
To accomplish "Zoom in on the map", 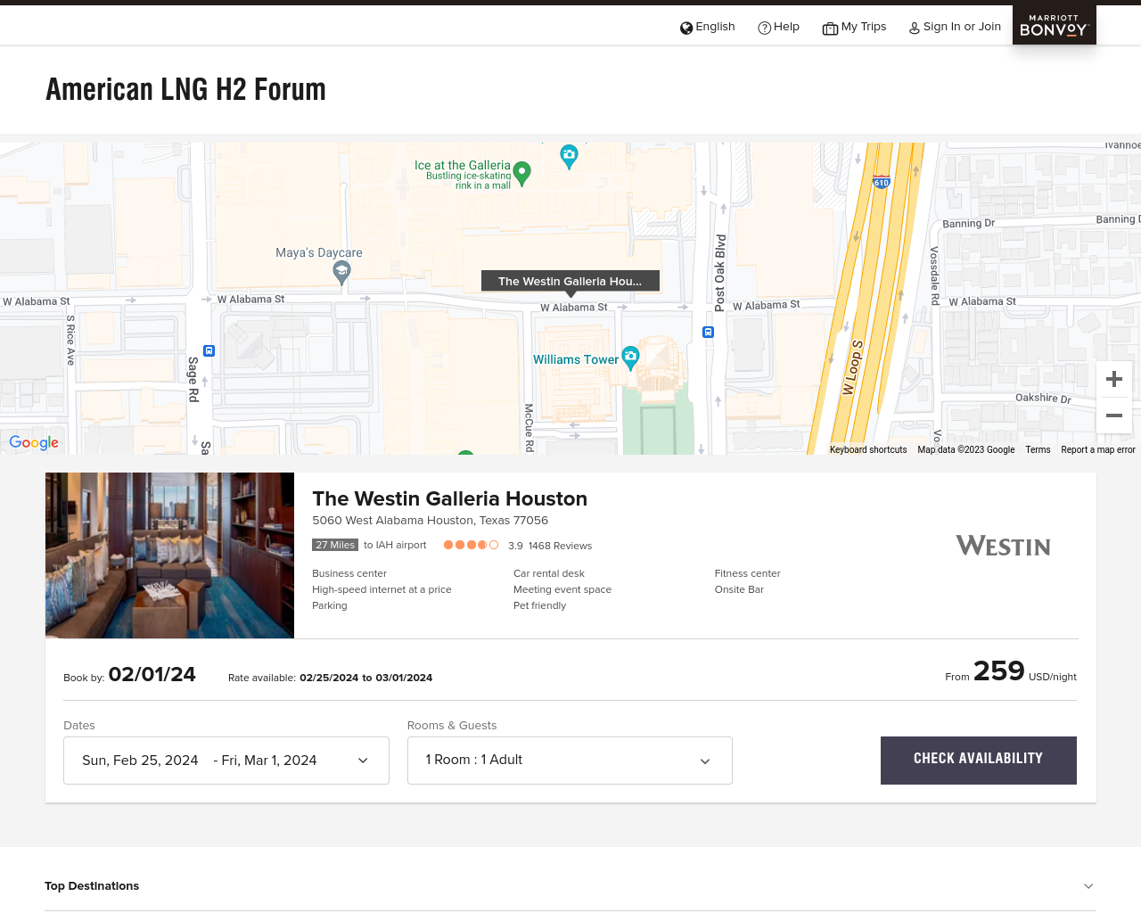I will click(x=1114, y=379).
